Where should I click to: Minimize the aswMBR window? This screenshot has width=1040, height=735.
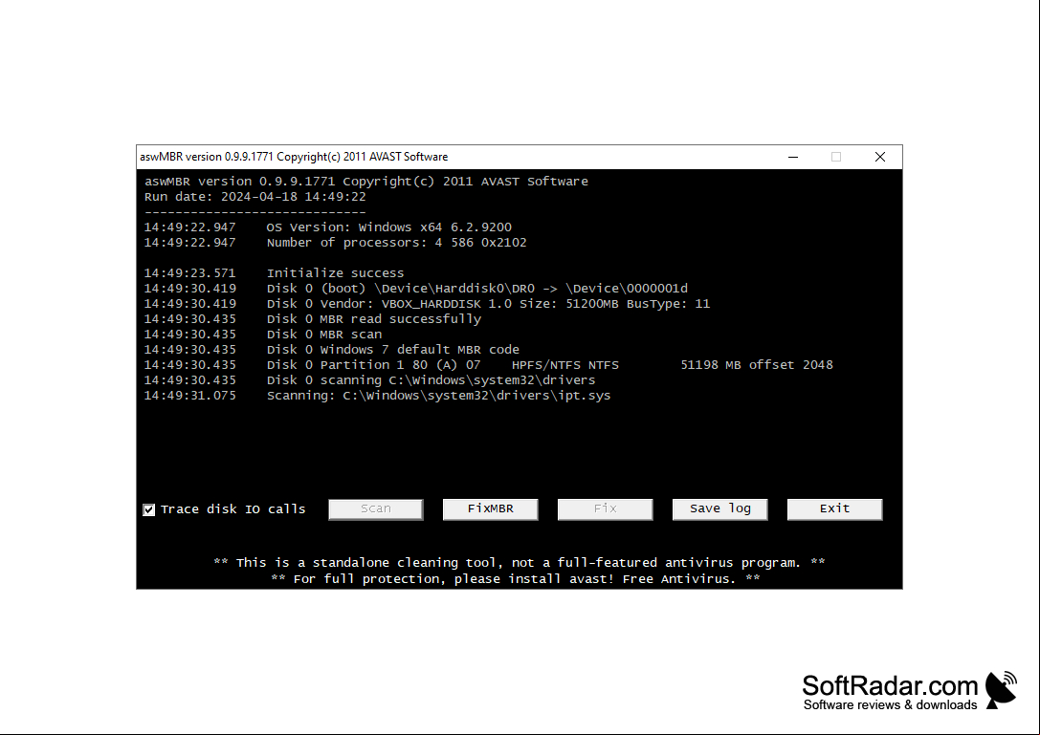(793, 157)
